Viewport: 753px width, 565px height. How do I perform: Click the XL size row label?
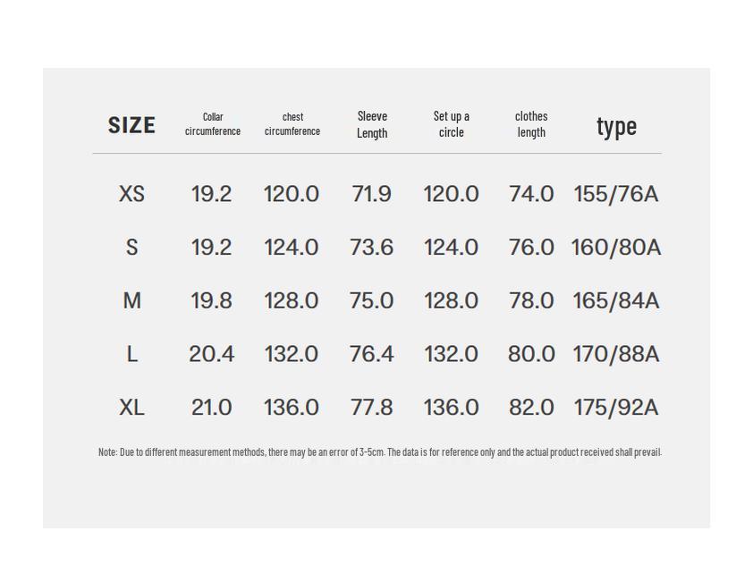coord(131,408)
